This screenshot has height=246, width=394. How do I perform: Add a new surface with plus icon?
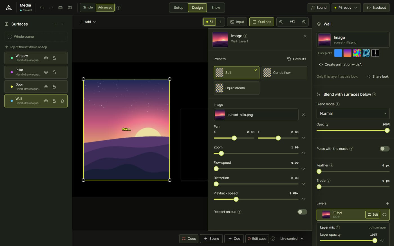55,24
